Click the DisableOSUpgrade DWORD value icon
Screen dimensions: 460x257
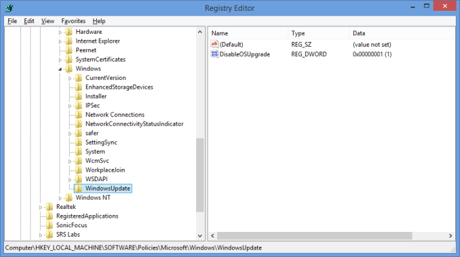(214, 54)
